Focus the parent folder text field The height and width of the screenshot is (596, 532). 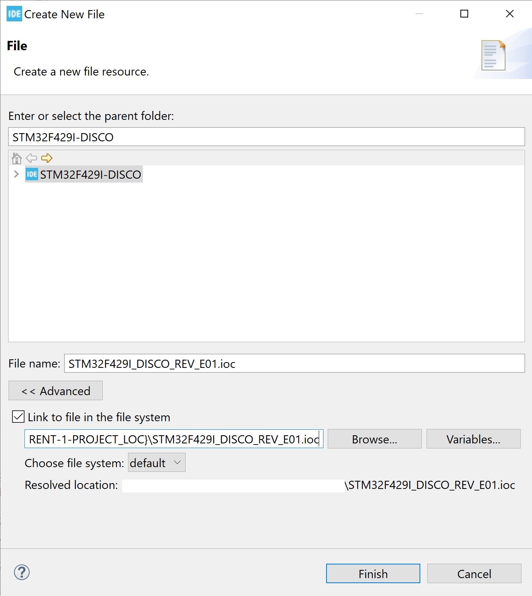(x=266, y=137)
